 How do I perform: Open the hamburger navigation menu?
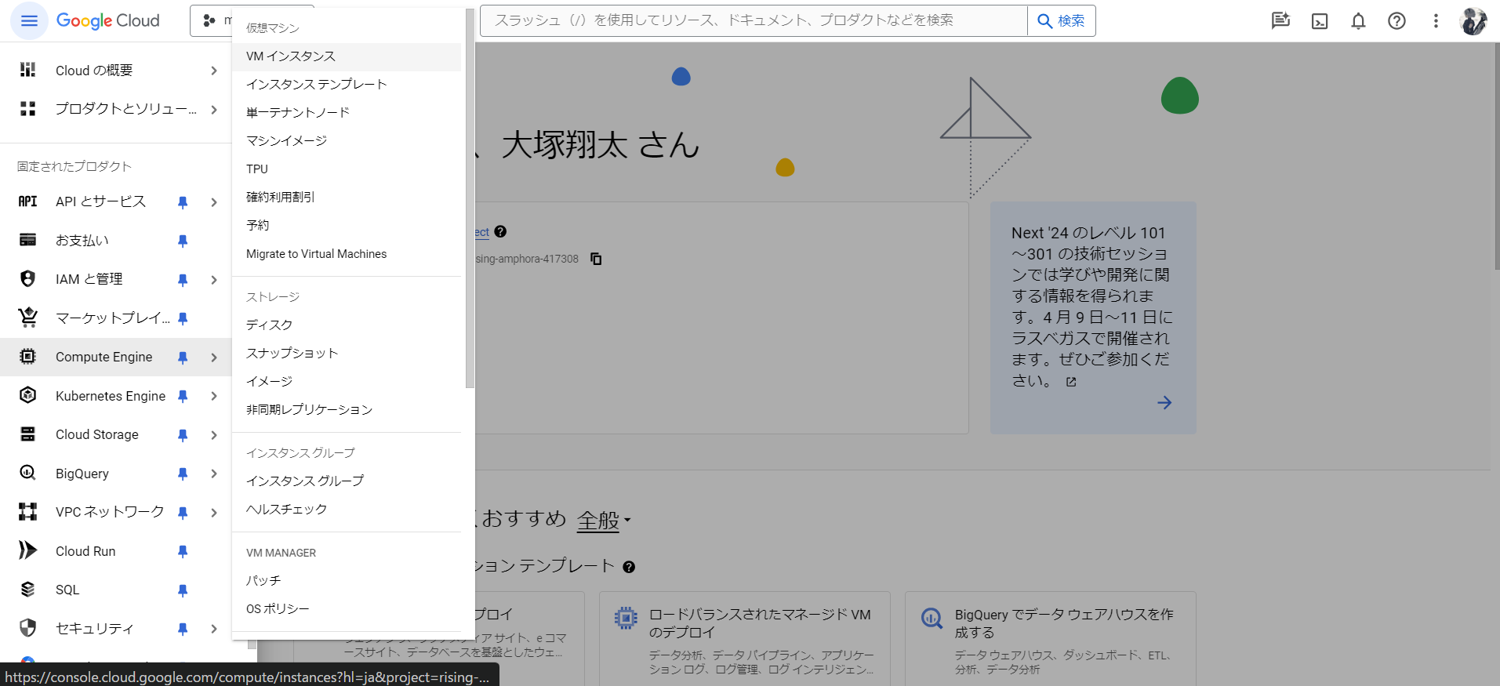[29, 21]
